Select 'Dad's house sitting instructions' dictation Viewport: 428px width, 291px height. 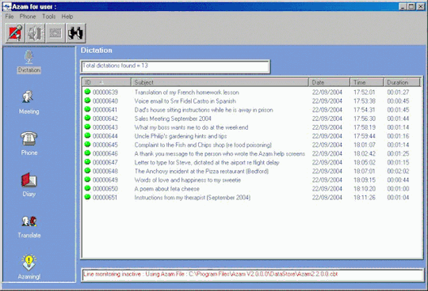click(204, 110)
